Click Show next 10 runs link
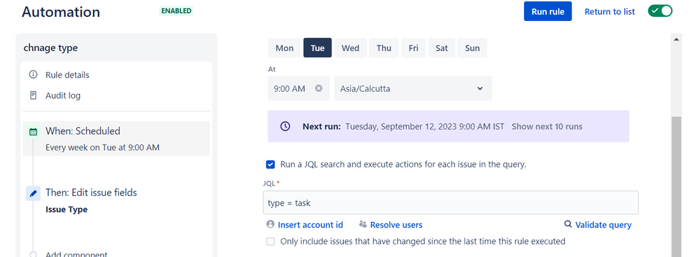 [547, 127]
